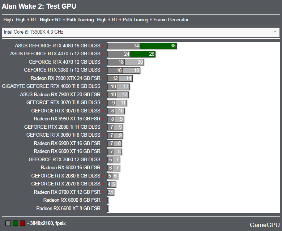The height and width of the screenshot is (231, 282).
Task: Remove Radeon RX 6600 XT 8 GB row
Action: pyautogui.click(x=103, y=209)
